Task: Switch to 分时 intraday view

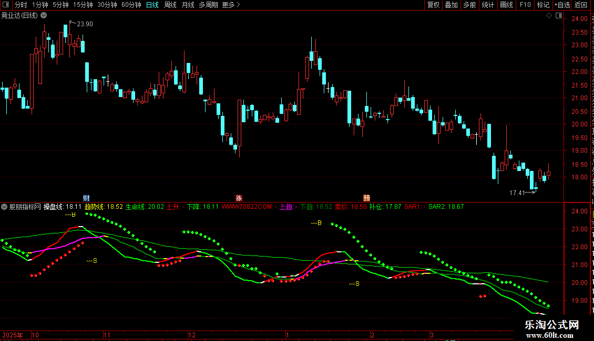Action: click(21, 5)
